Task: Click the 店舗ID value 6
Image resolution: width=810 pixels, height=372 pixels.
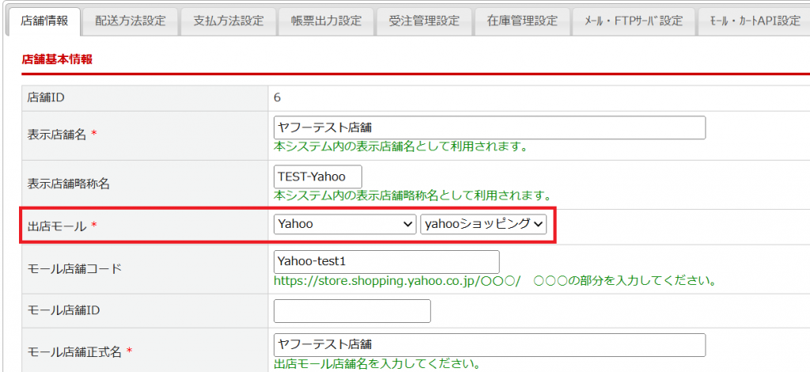Action: click(x=278, y=97)
